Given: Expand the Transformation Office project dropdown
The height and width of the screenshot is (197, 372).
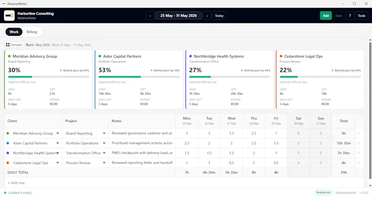Looking at the screenshot, I should [86, 153].
